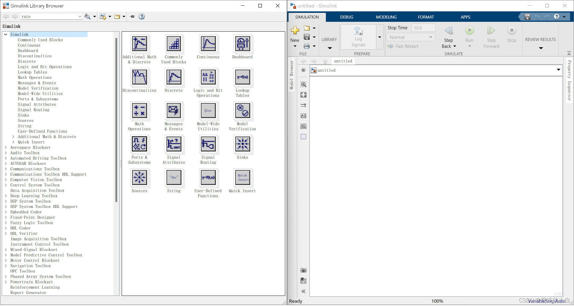Viewport: 574px width, 306px height.
Task: Collapse the Simulink tree node
Action: point(6,34)
